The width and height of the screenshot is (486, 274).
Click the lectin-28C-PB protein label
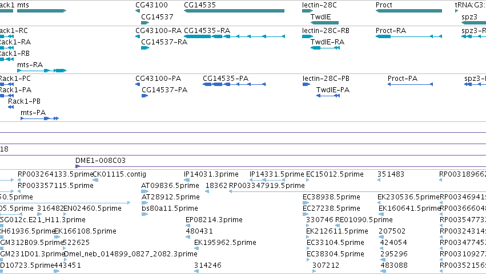click(326, 79)
